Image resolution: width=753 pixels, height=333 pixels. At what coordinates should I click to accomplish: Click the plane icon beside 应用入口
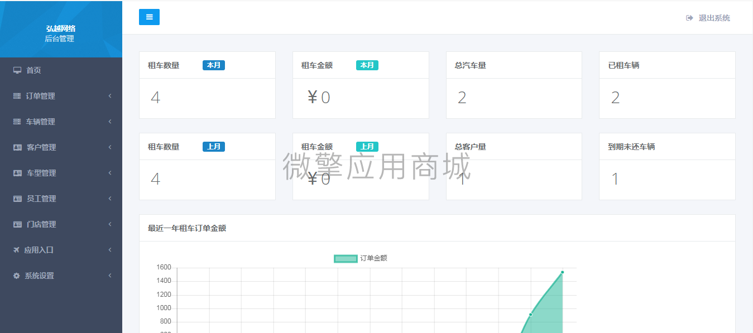coord(16,250)
